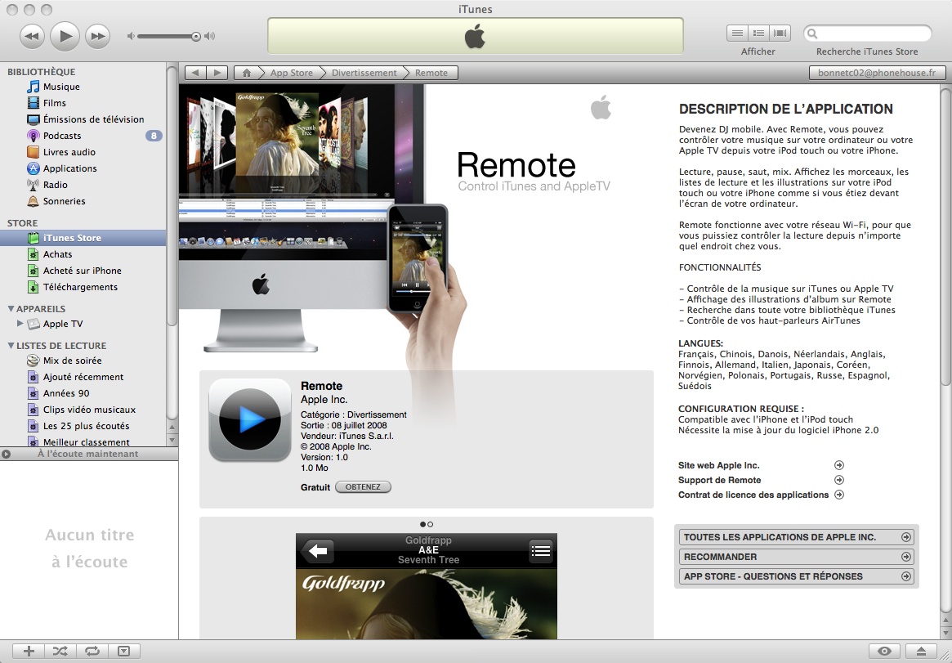This screenshot has width=952, height=663.
Task: Click App Store in the breadcrumb
Action: (292, 73)
